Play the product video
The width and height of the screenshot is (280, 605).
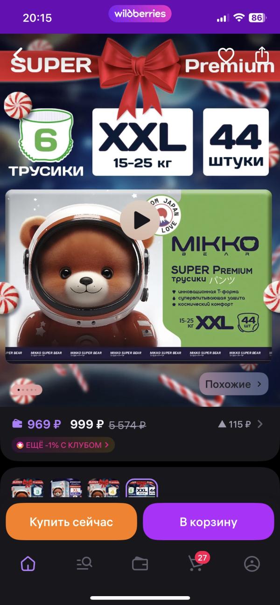(x=140, y=220)
